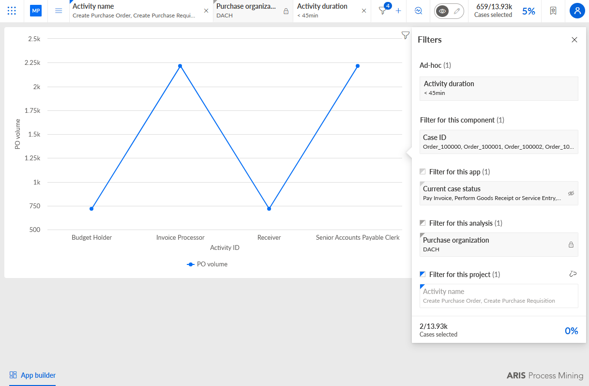This screenshot has height=386, width=589.
Task: Click the 0% value in Filters panel
Action: [x=572, y=331]
